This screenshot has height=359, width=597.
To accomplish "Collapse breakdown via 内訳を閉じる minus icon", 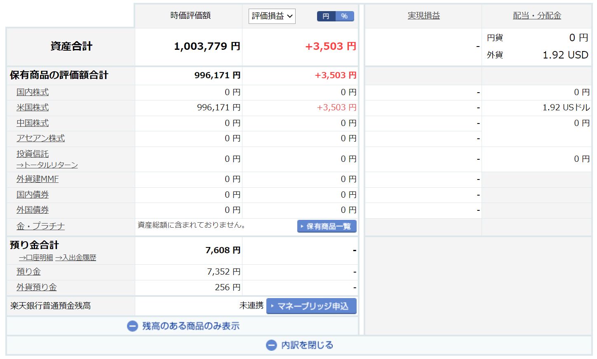I will pos(271,345).
